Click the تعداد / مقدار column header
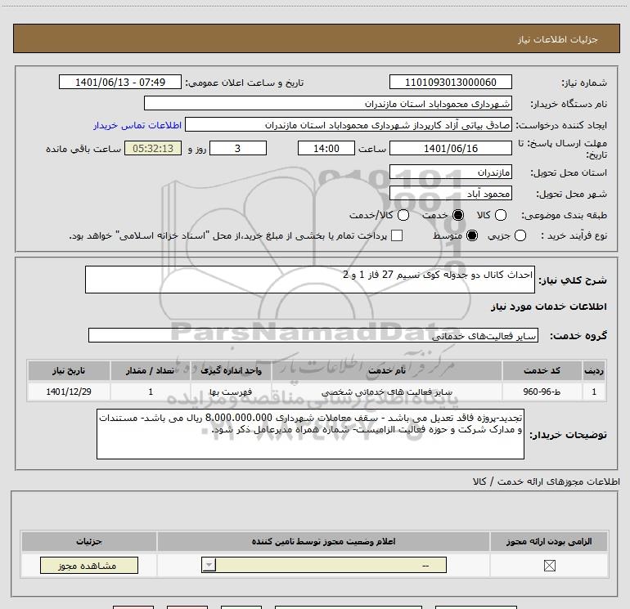Screen dimensions: 630x609 pyautogui.click(x=151, y=370)
